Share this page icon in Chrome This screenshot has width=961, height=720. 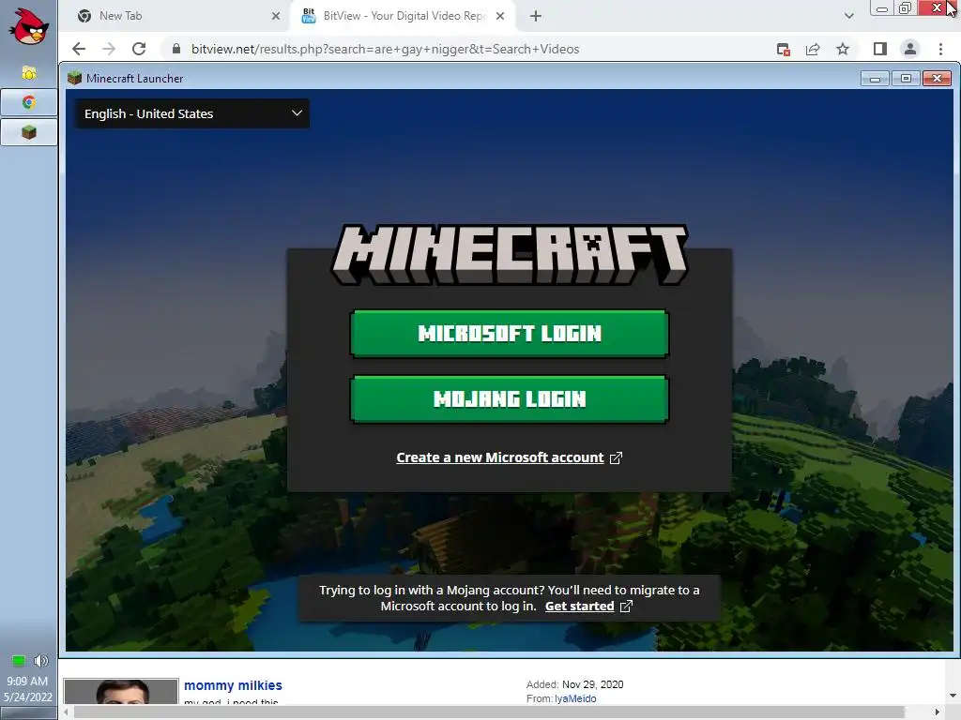click(x=813, y=49)
